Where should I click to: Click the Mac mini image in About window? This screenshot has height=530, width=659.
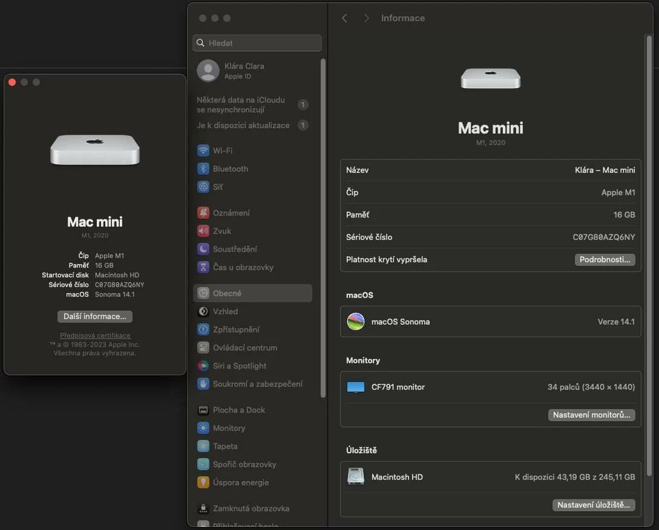[95, 150]
